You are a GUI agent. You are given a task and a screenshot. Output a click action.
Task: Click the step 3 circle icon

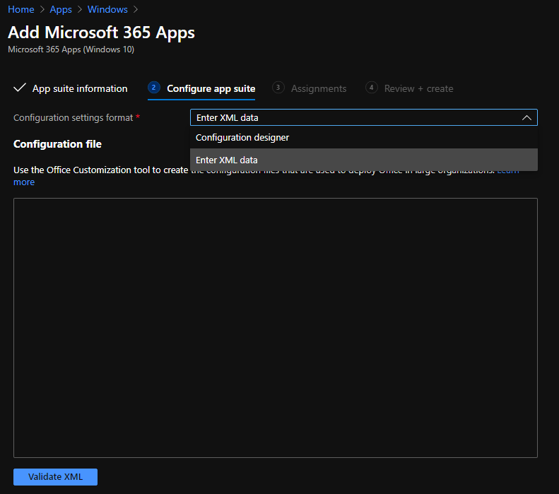(x=278, y=88)
